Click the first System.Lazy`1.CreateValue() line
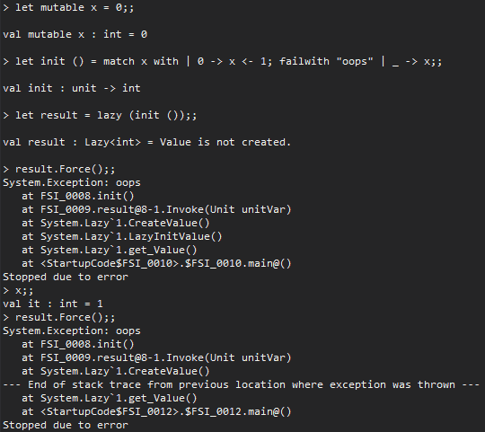485x432 pixels. 116,223
